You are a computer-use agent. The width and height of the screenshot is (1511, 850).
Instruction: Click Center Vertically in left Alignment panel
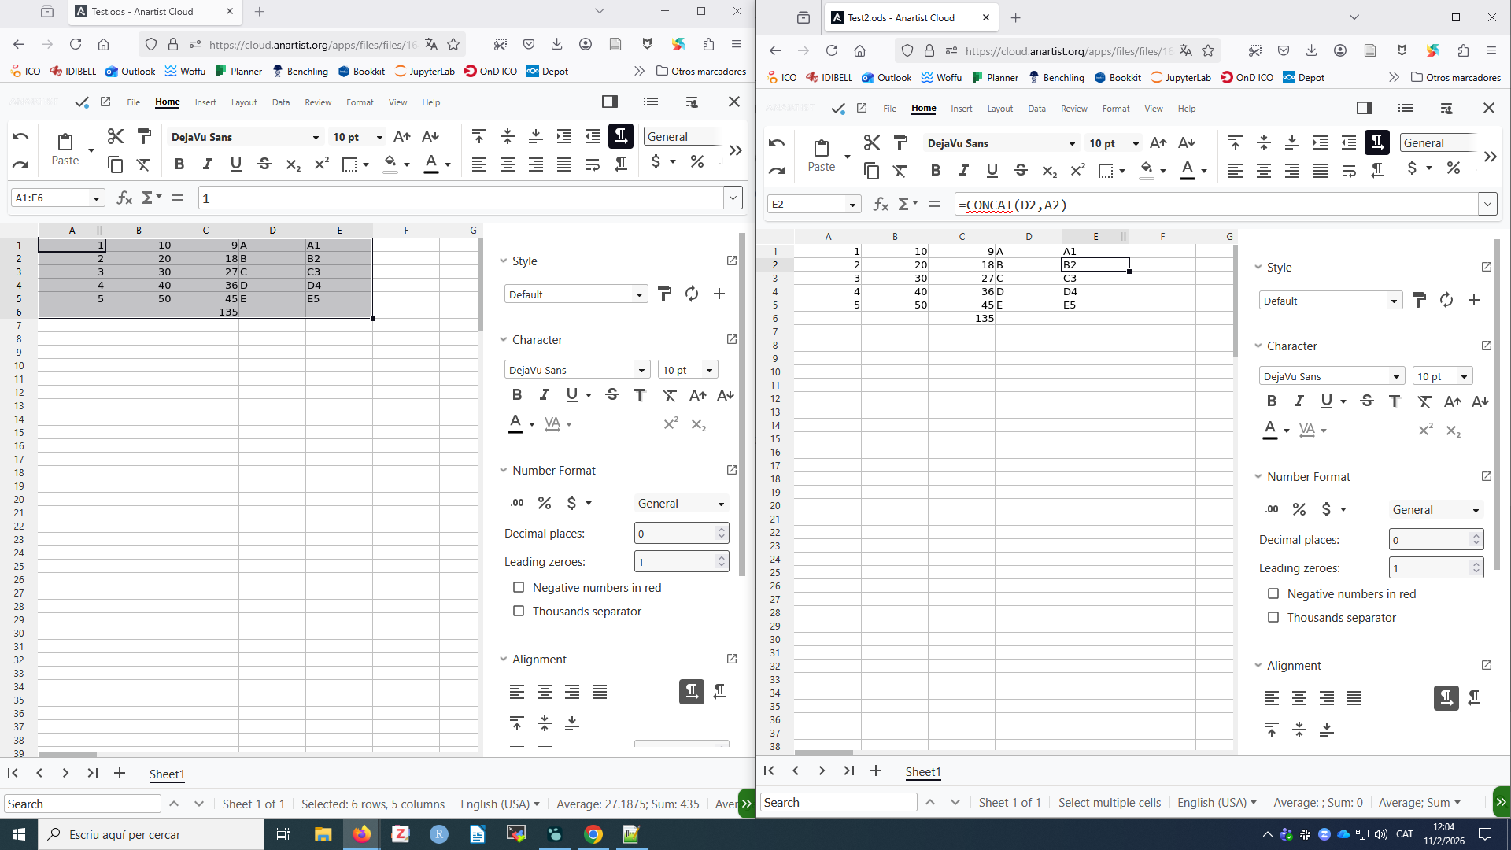pos(545,722)
